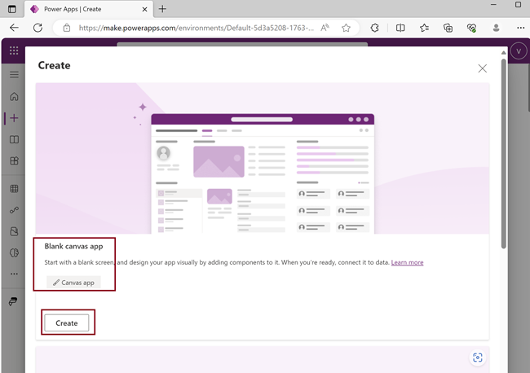The width and height of the screenshot is (530, 373).
Task: Toggle the hamburger navigation menu
Action: (14, 75)
